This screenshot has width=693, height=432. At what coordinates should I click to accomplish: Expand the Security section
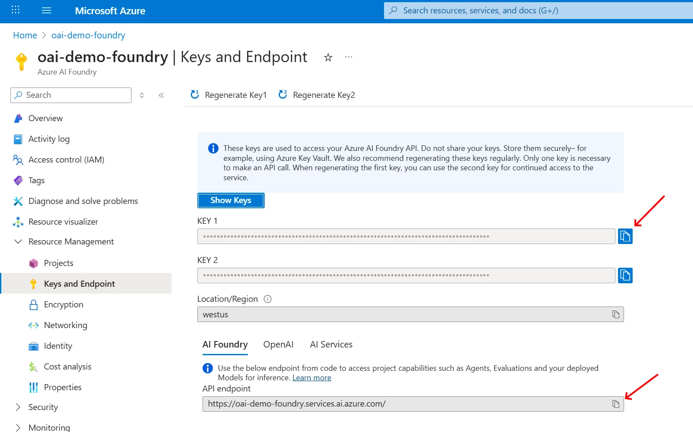point(18,407)
